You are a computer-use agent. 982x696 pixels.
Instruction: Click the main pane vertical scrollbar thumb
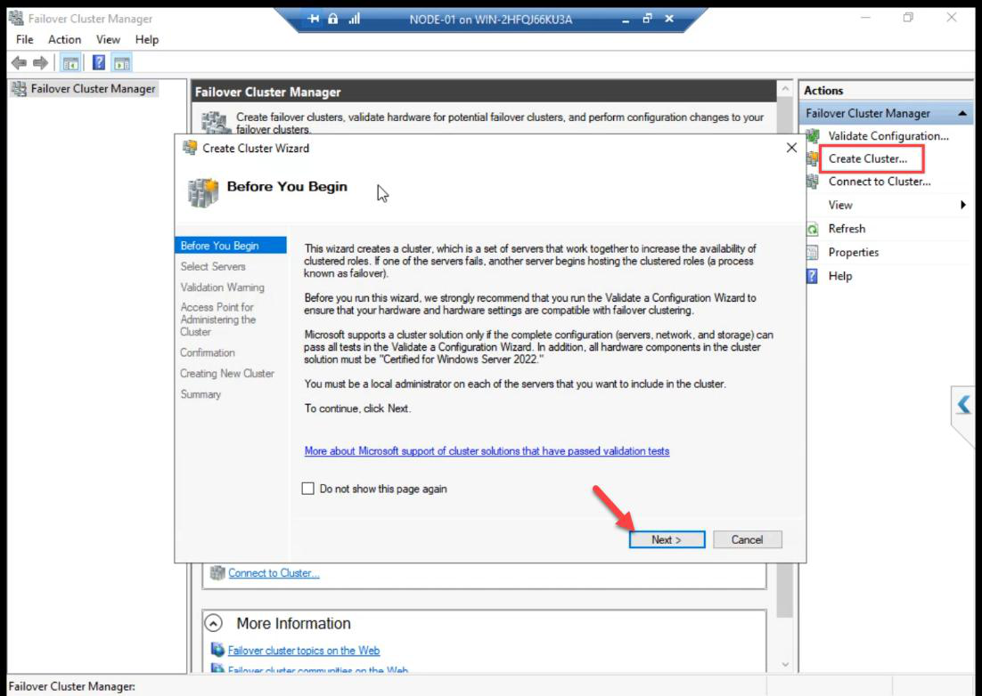click(785, 356)
